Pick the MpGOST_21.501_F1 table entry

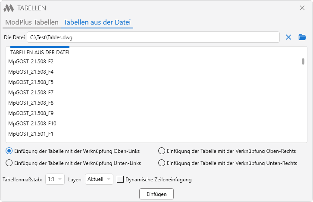[31, 134]
